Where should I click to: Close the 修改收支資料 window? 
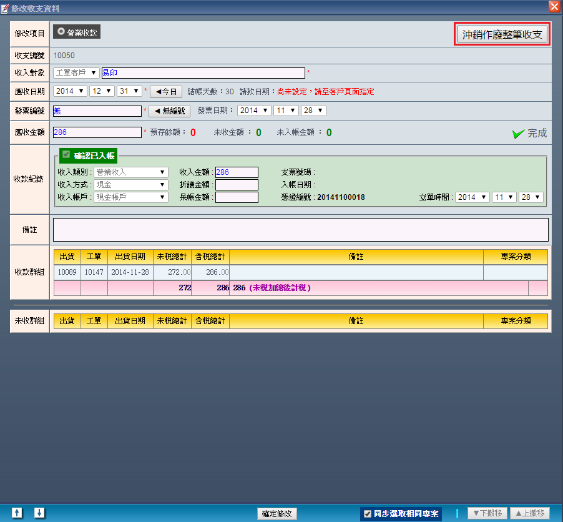554,6
